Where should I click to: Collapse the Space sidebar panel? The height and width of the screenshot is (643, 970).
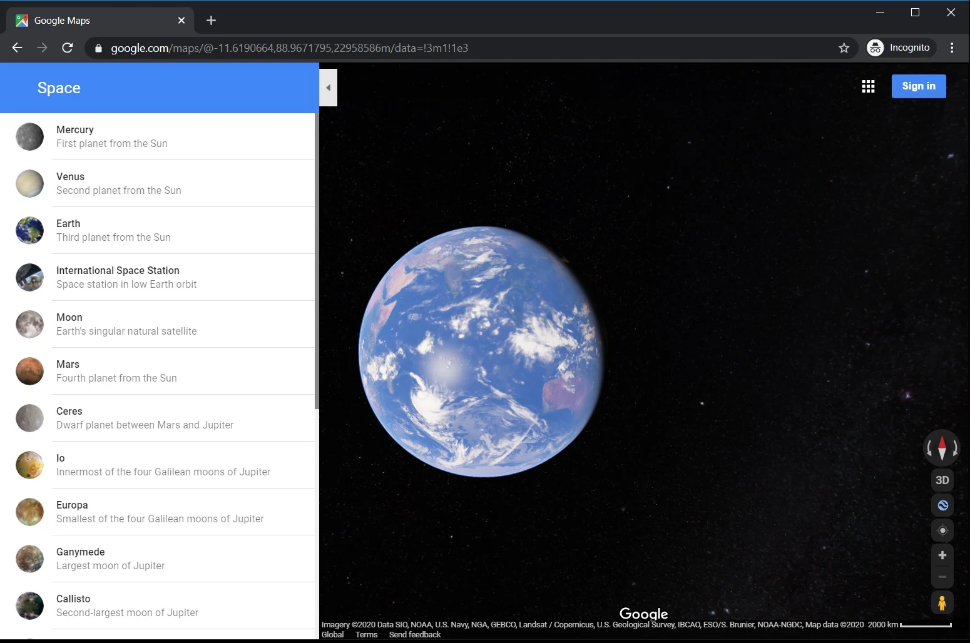pyautogui.click(x=328, y=88)
